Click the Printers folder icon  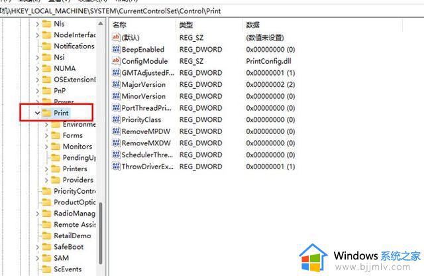click(56, 169)
